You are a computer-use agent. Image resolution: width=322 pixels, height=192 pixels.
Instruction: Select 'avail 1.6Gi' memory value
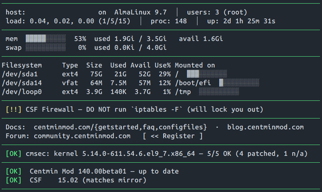[201, 39]
